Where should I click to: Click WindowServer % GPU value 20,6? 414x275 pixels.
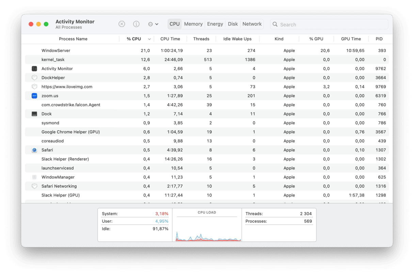325,51
